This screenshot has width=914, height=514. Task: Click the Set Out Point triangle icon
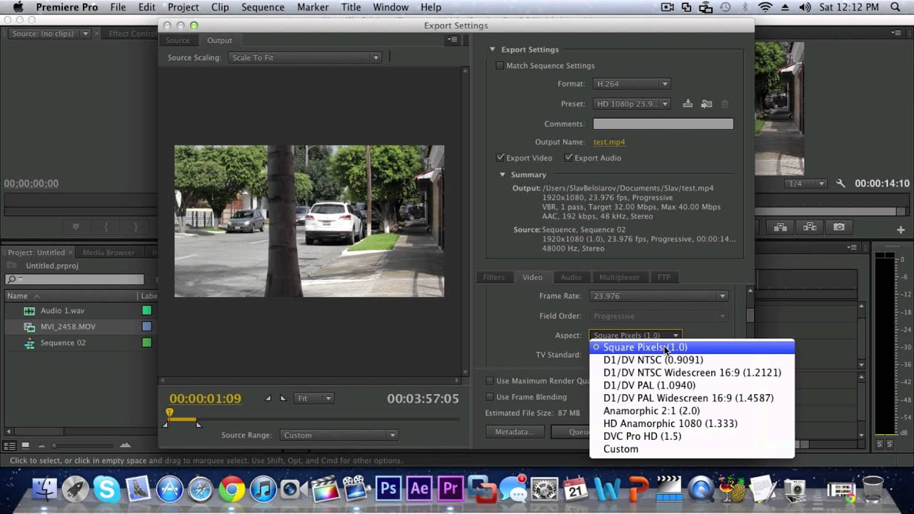(283, 398)
